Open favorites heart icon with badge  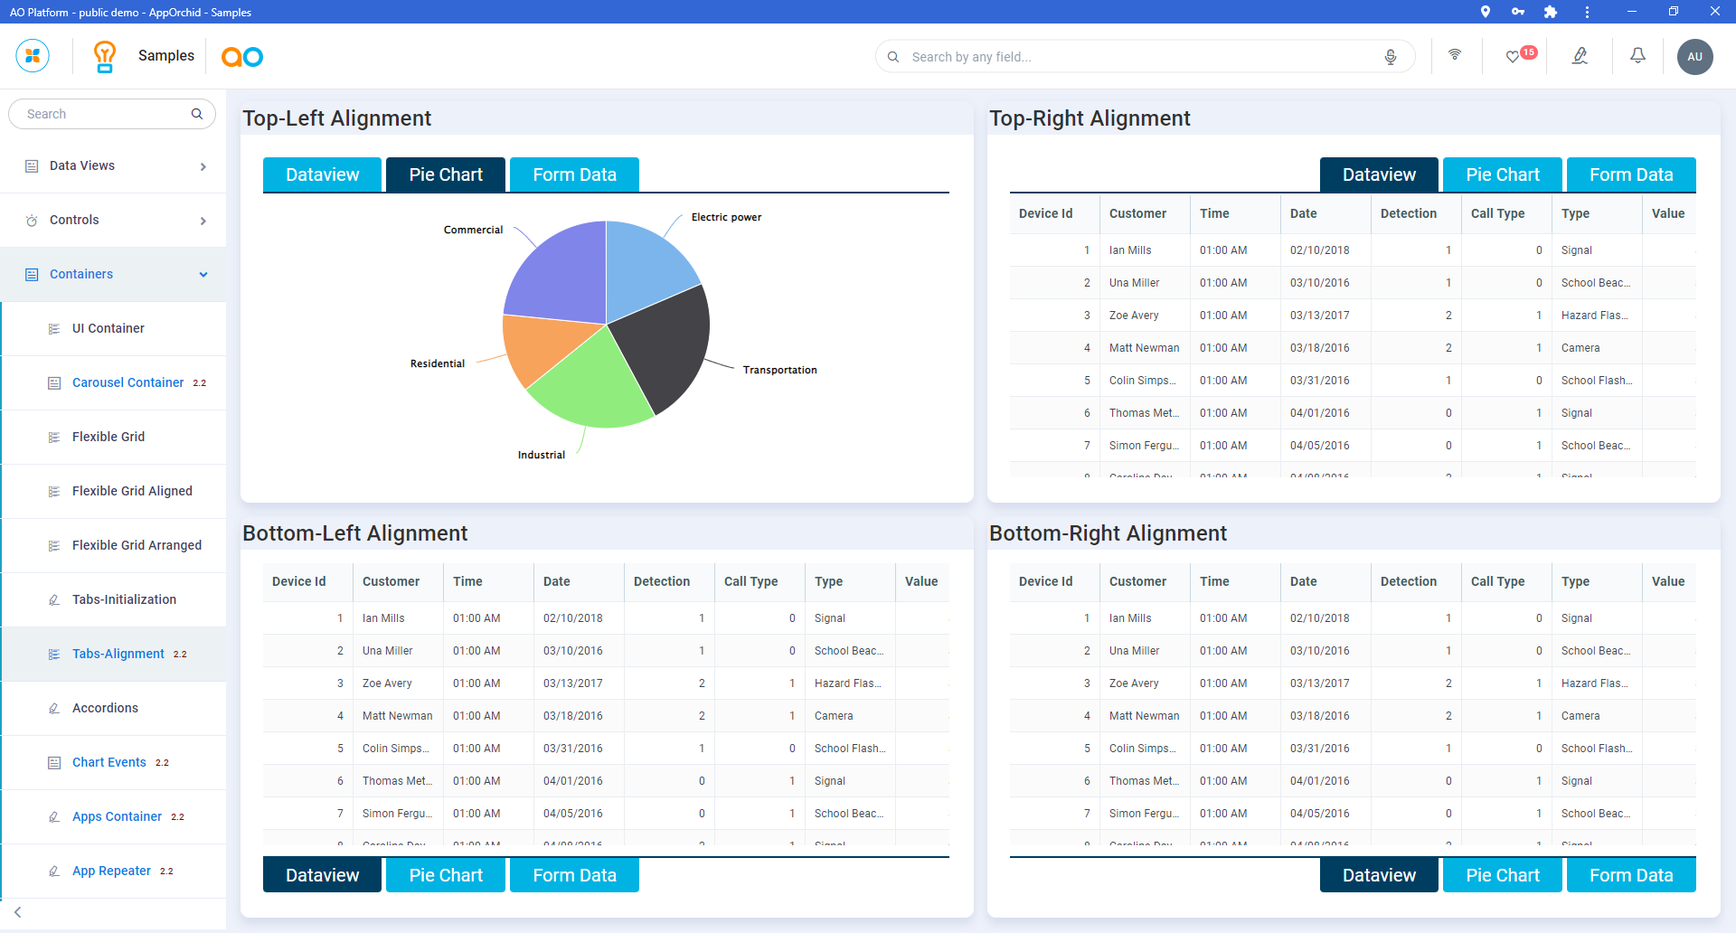point(1514,56)
